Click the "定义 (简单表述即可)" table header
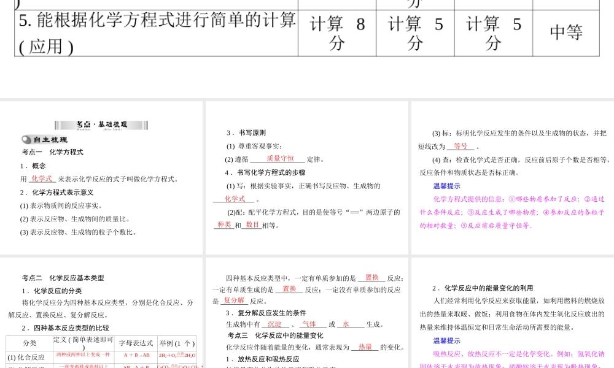 [x=84, y=343]
